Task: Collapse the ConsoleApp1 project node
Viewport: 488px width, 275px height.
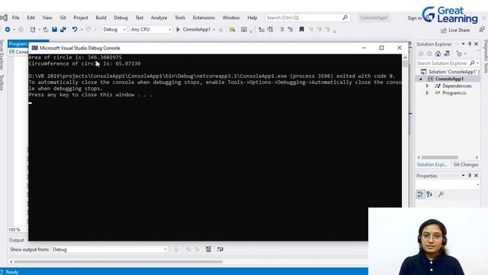Action: tap(420, 79)
